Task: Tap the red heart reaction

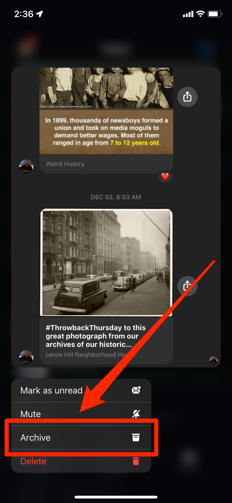Action: point(165,177)
